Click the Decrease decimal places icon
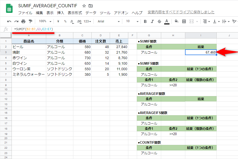Viewport: 238px width, 159px height. click(72, 21)
